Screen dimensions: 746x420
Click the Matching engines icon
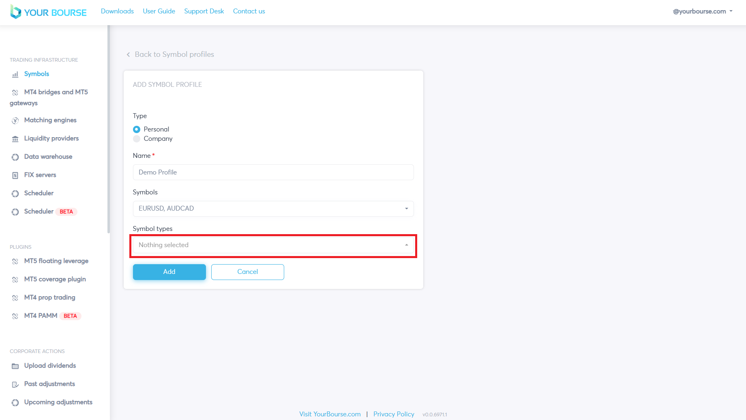tap(15, 121)
